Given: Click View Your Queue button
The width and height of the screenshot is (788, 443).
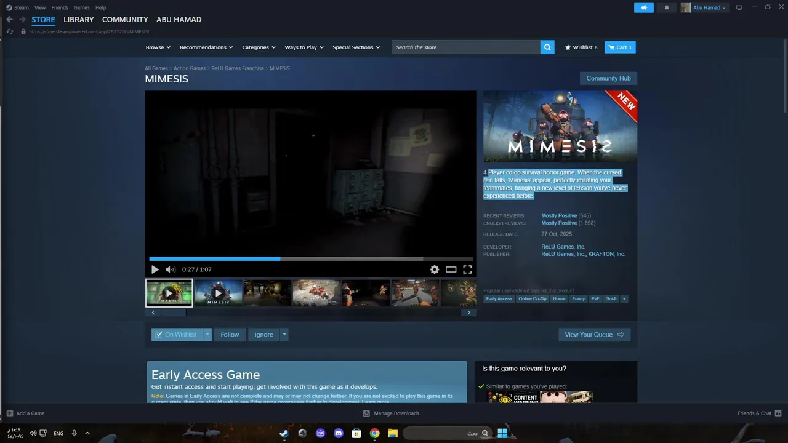Looking at the screenshot, I should coord(594,335).
